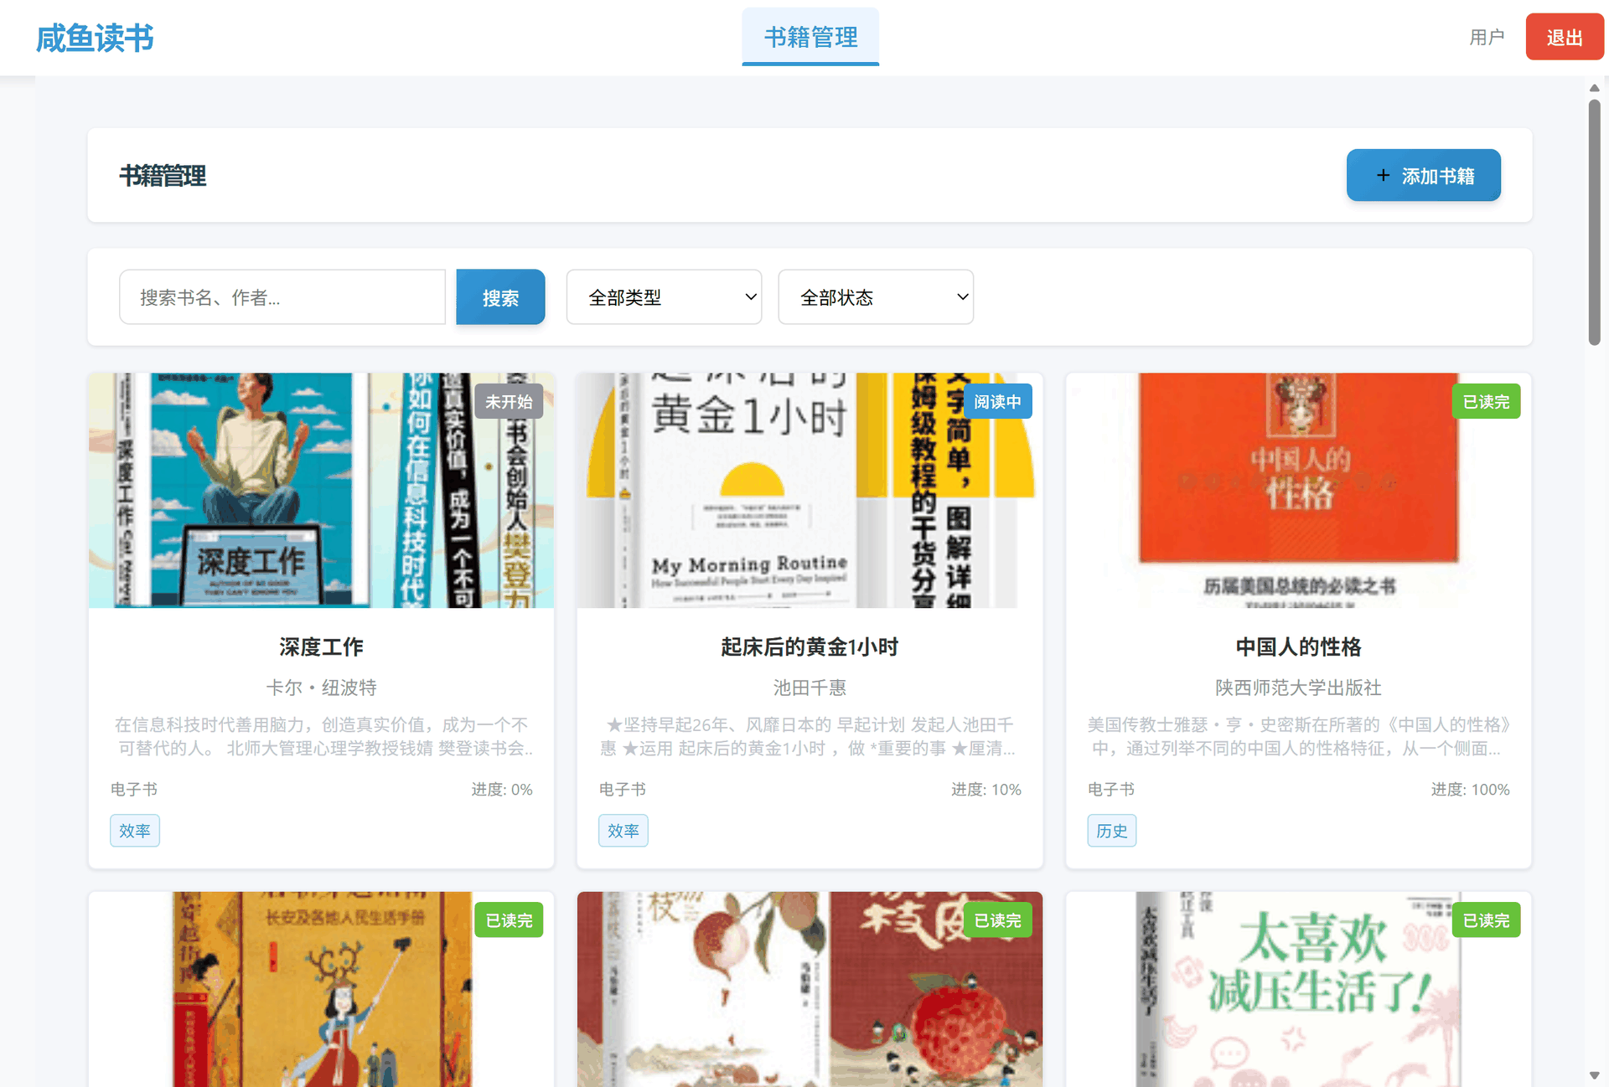Click the 咸鱼读书 logo

[95, 37]
